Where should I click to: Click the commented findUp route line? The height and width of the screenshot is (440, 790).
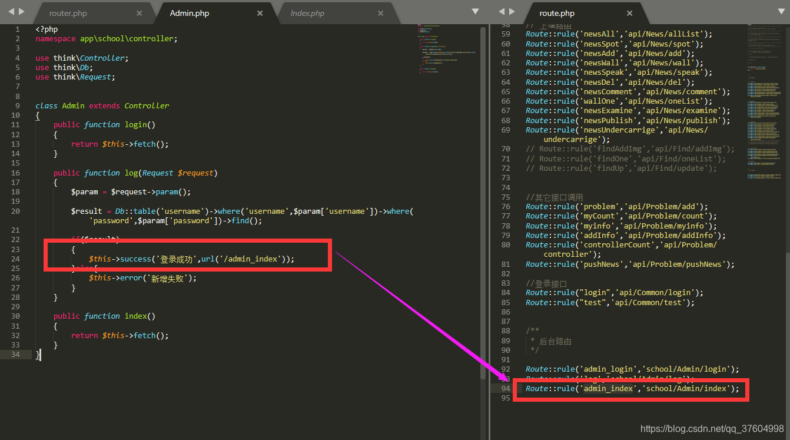(621, 168)
